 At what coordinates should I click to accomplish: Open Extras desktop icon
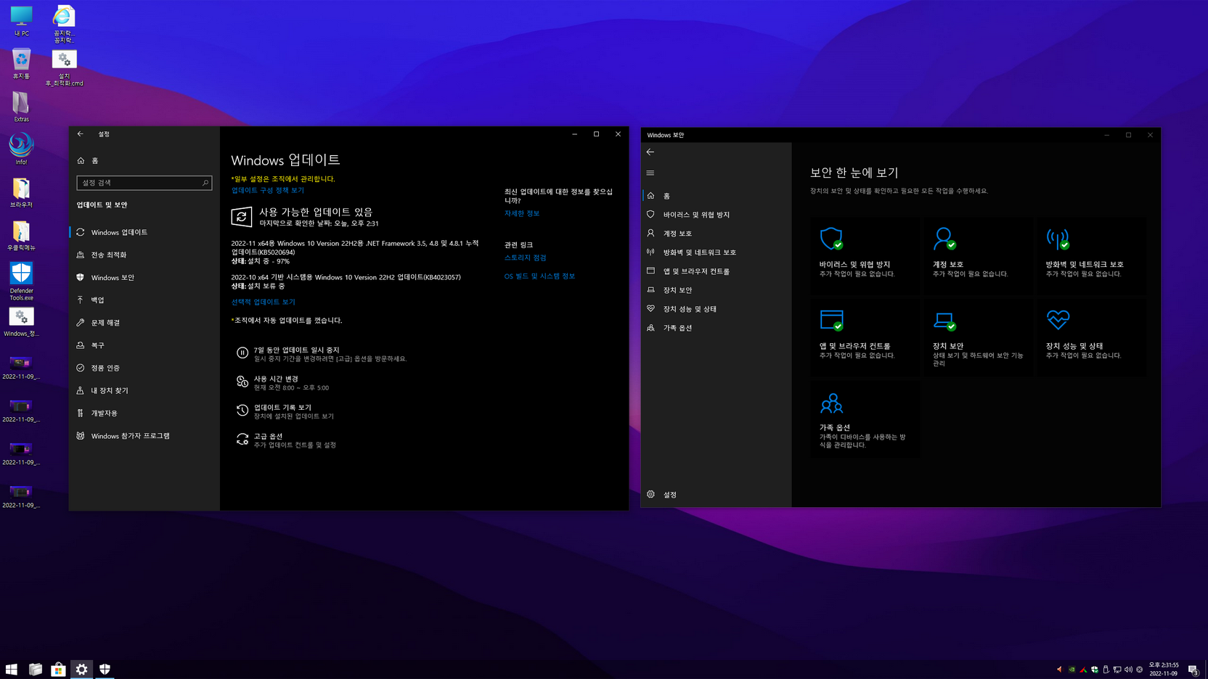pos(21,107)
